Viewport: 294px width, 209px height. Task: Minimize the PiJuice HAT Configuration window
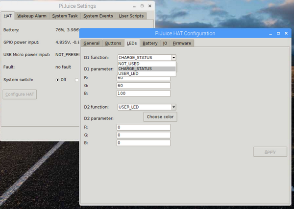click(x=270, y=33)
